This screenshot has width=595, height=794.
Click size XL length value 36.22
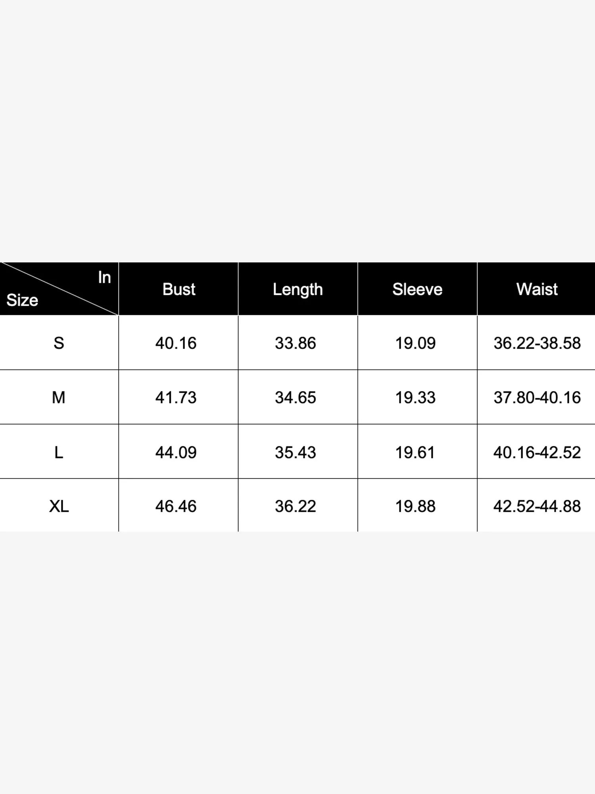[296, 506]
